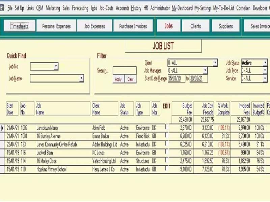
Task: Open the Links menu
Action: [x=30, y=8]
